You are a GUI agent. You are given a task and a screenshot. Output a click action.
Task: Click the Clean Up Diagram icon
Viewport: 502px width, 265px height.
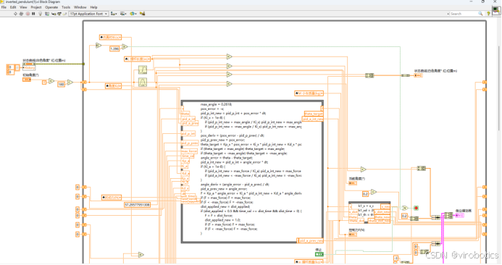tap(143, 14)
